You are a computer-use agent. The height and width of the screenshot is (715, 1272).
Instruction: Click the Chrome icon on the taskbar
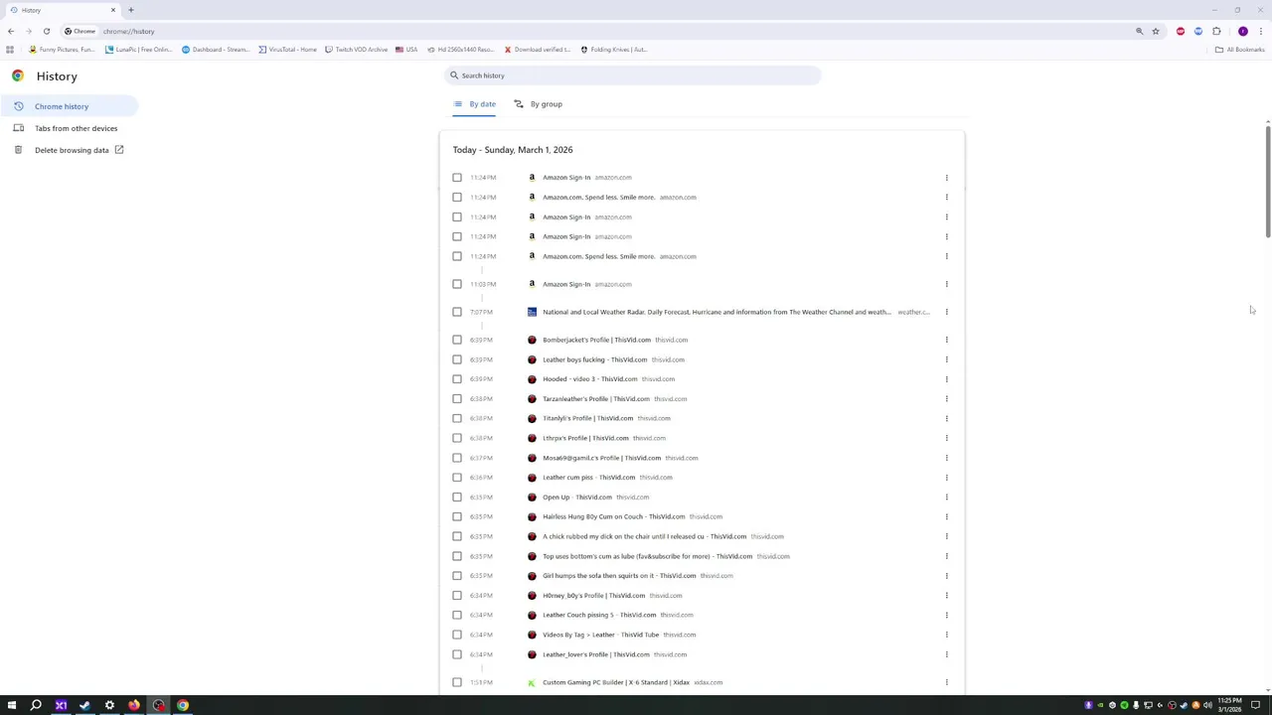pyautogui.click(x=183, y=705)
